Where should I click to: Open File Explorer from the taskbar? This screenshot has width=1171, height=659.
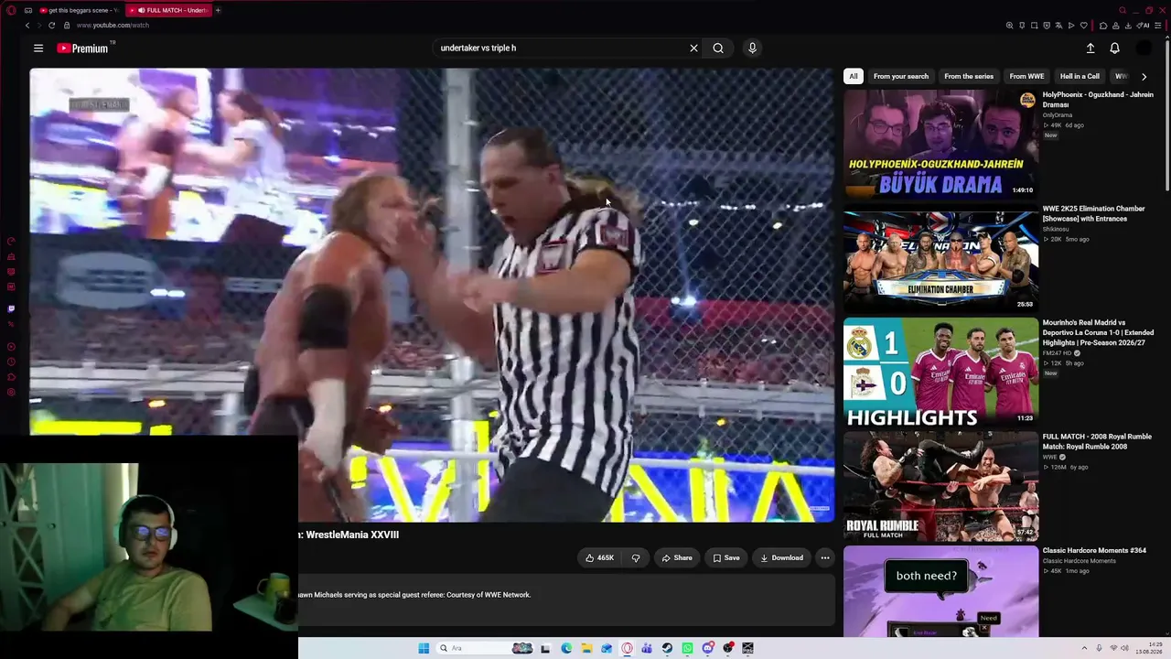[586, 648]
